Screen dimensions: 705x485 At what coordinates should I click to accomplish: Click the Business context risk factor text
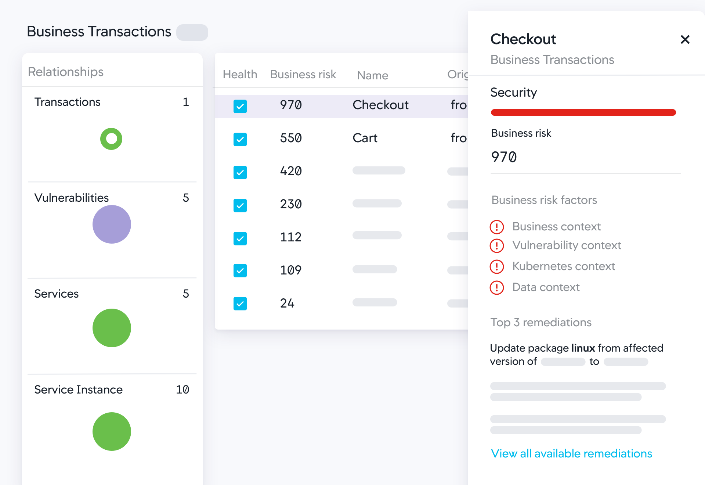[556, 227]
